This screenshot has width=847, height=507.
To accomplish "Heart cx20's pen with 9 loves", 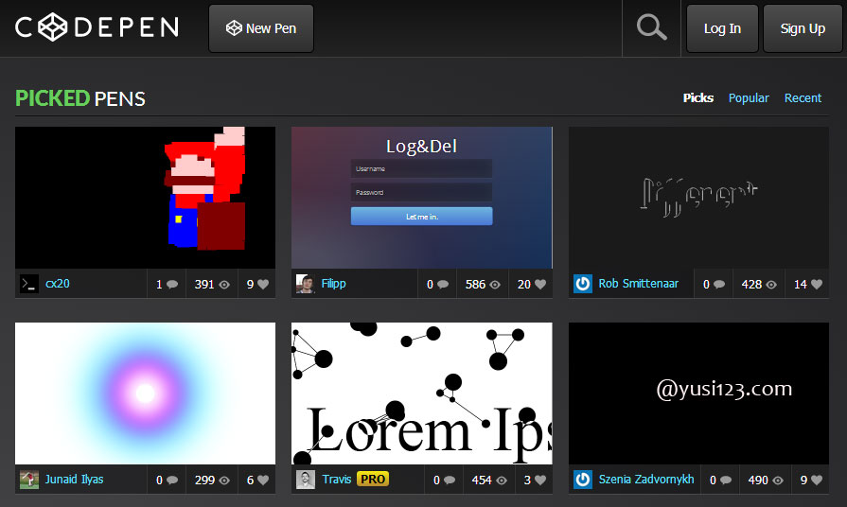I will tap(263, 284).
